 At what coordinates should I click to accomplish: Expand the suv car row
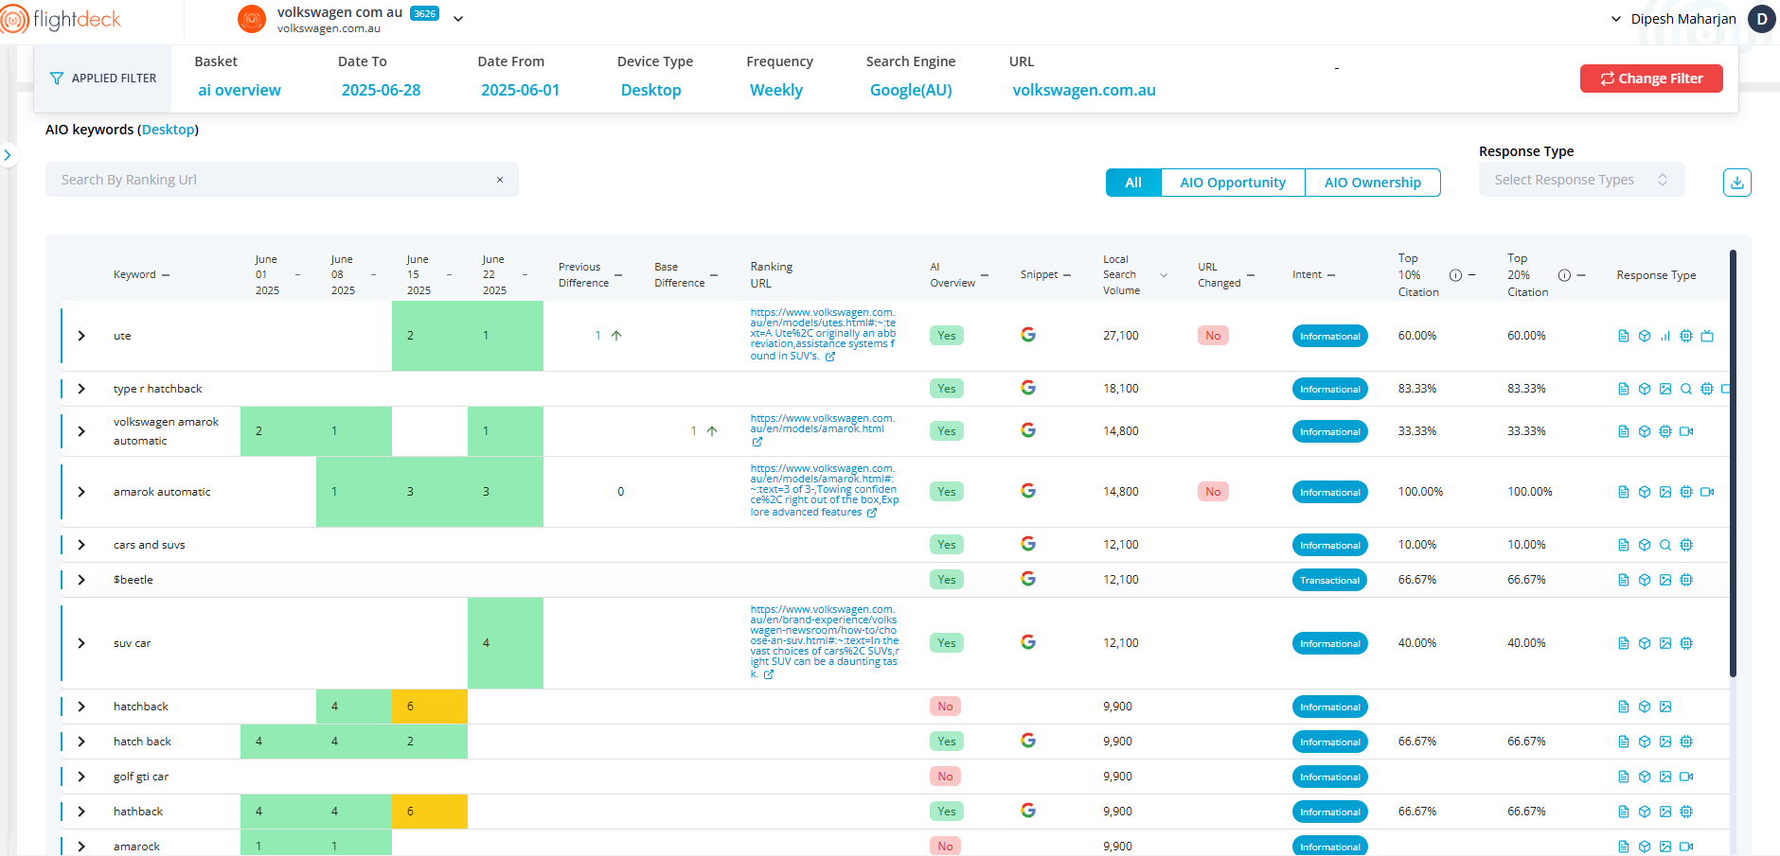[81, 643]
